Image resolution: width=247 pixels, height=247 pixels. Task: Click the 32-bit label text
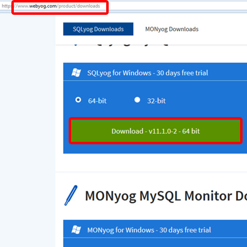point(156,101)
